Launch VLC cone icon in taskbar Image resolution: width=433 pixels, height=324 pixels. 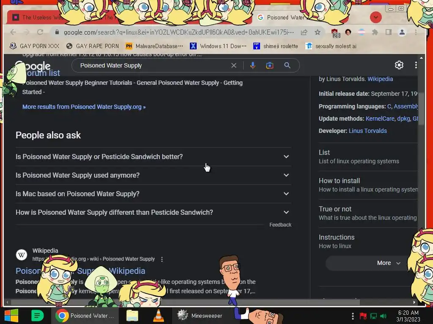point(159,316)
